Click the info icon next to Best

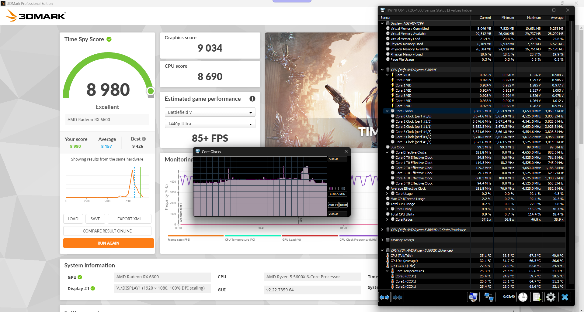(x=144, y=139)
